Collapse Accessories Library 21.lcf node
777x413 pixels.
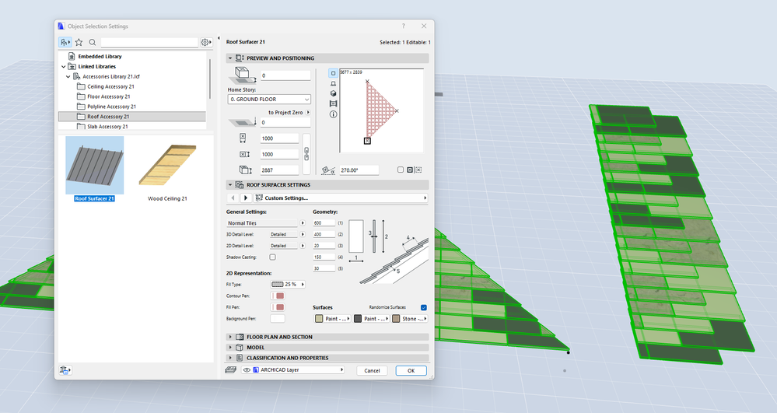[68, 76]
